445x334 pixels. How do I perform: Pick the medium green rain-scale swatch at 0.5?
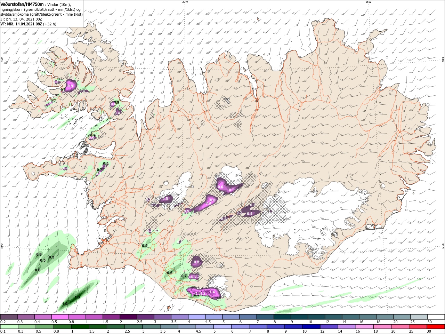pos(45,327)
